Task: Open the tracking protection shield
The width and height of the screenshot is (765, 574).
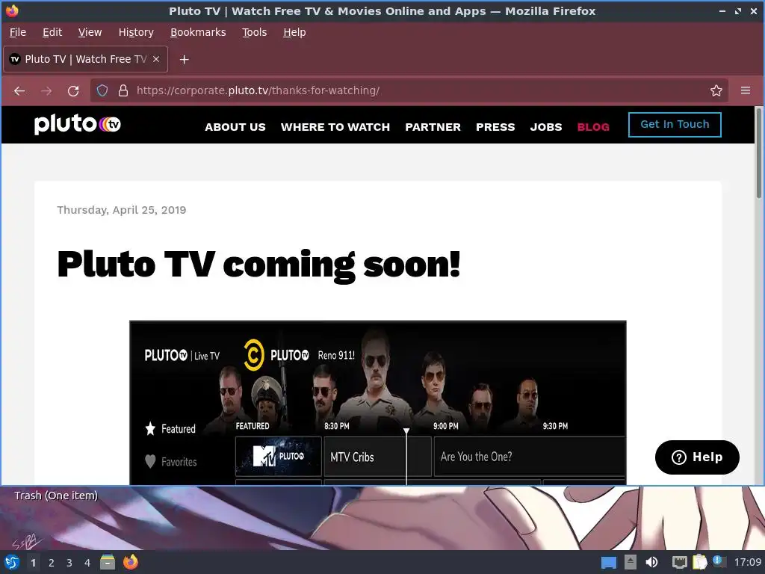Action: coord(102,90)
